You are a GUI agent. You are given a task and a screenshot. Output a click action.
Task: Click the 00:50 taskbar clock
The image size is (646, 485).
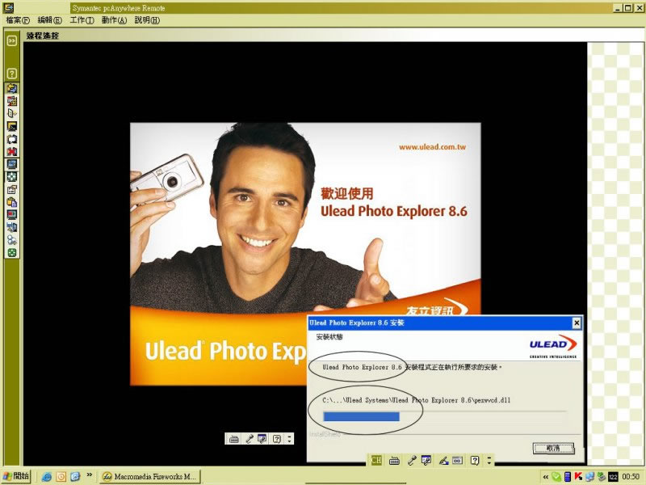tap(631, 477)
